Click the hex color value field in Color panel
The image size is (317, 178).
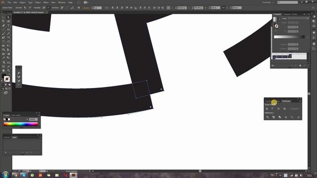click(x=33, y=120)
